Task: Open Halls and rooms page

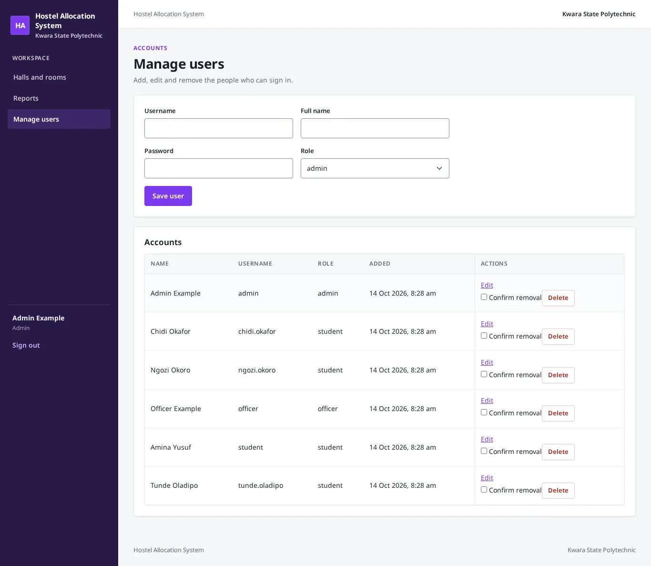Action: (59, 77)
